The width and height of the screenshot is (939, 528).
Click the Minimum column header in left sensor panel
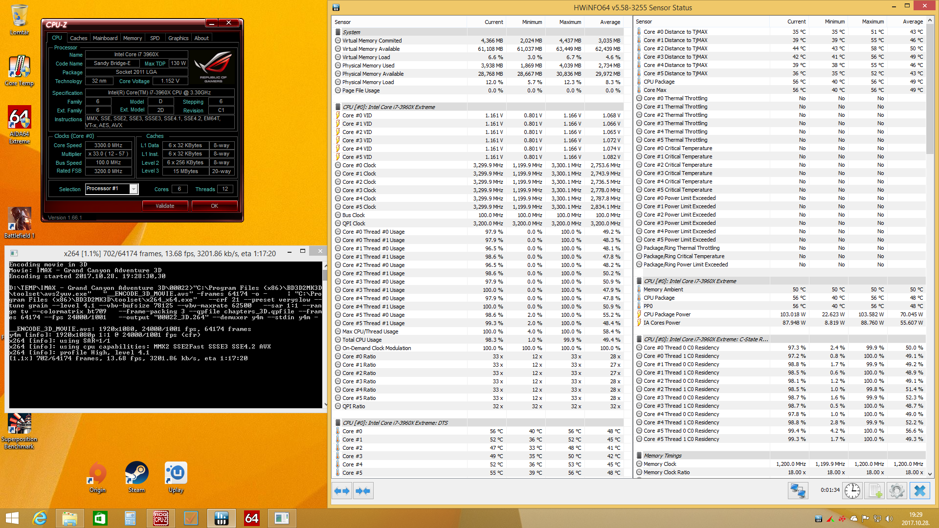point(526,22)
